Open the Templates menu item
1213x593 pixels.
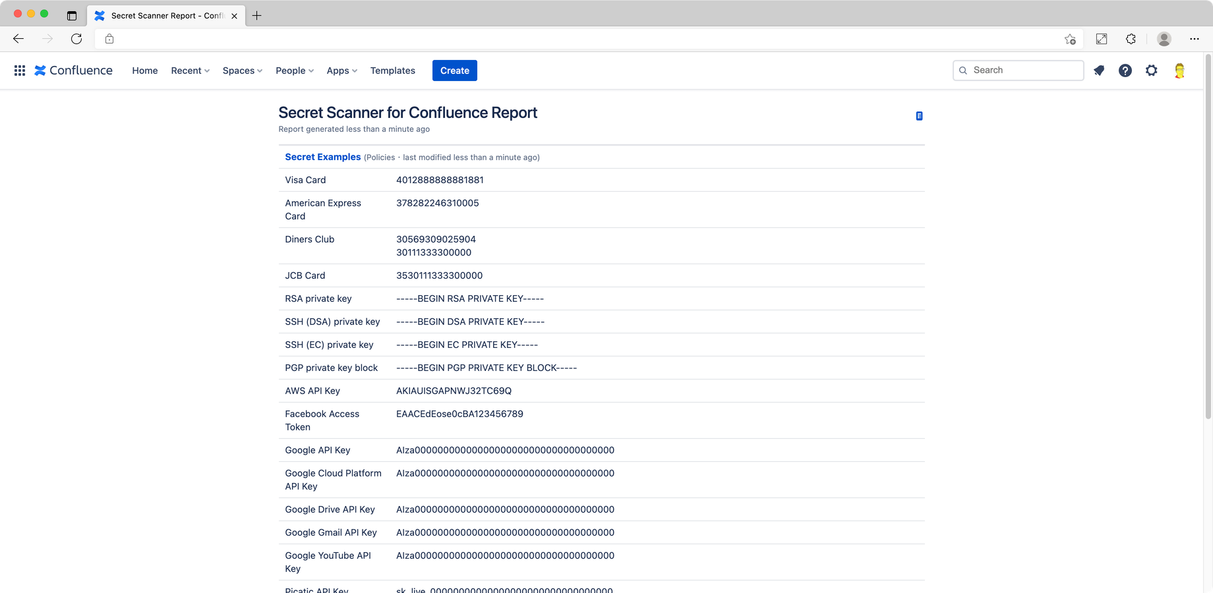coord(393,71)
